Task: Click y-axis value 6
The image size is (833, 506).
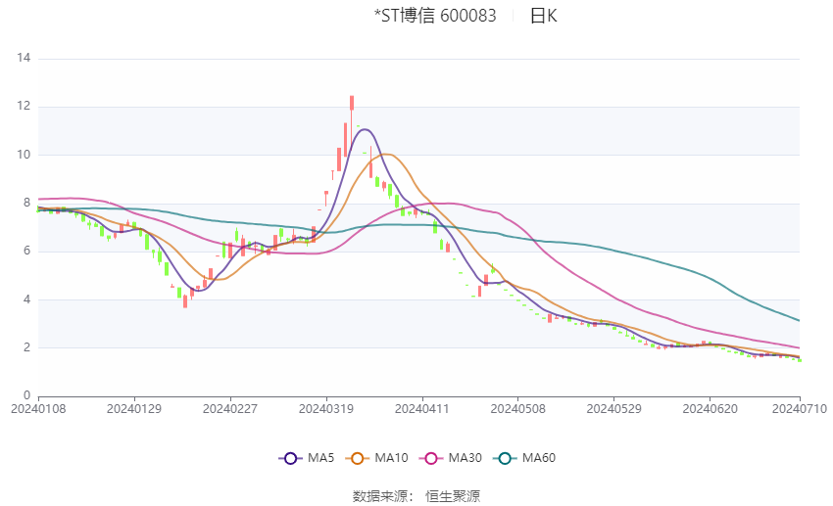Action: (27, 251)
